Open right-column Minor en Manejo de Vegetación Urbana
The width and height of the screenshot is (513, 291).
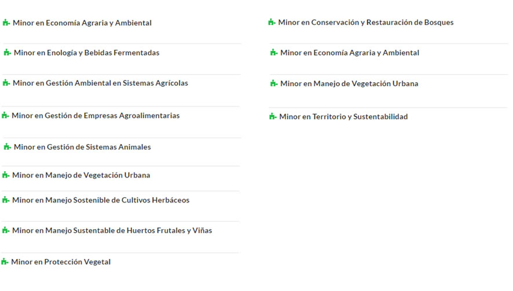point(349,83)
